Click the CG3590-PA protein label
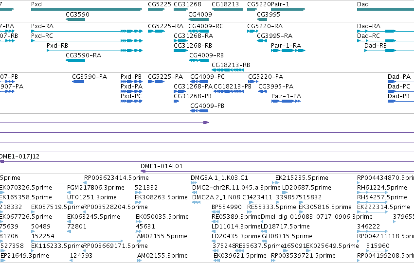414x263 pixels. pos(90,77)
